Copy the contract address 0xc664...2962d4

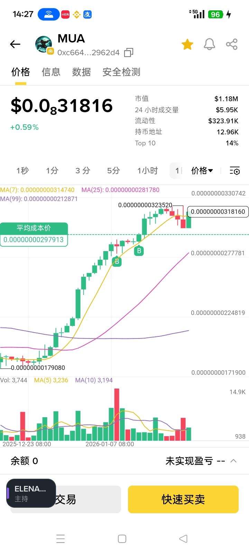129,52
